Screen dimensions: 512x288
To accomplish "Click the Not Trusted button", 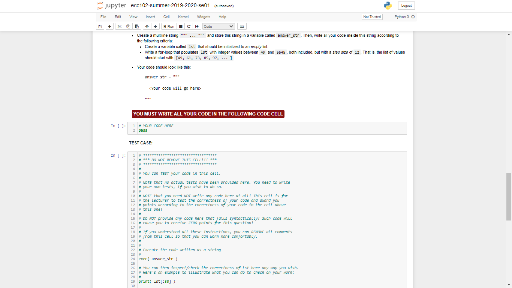I will click(x=372, y=16).
